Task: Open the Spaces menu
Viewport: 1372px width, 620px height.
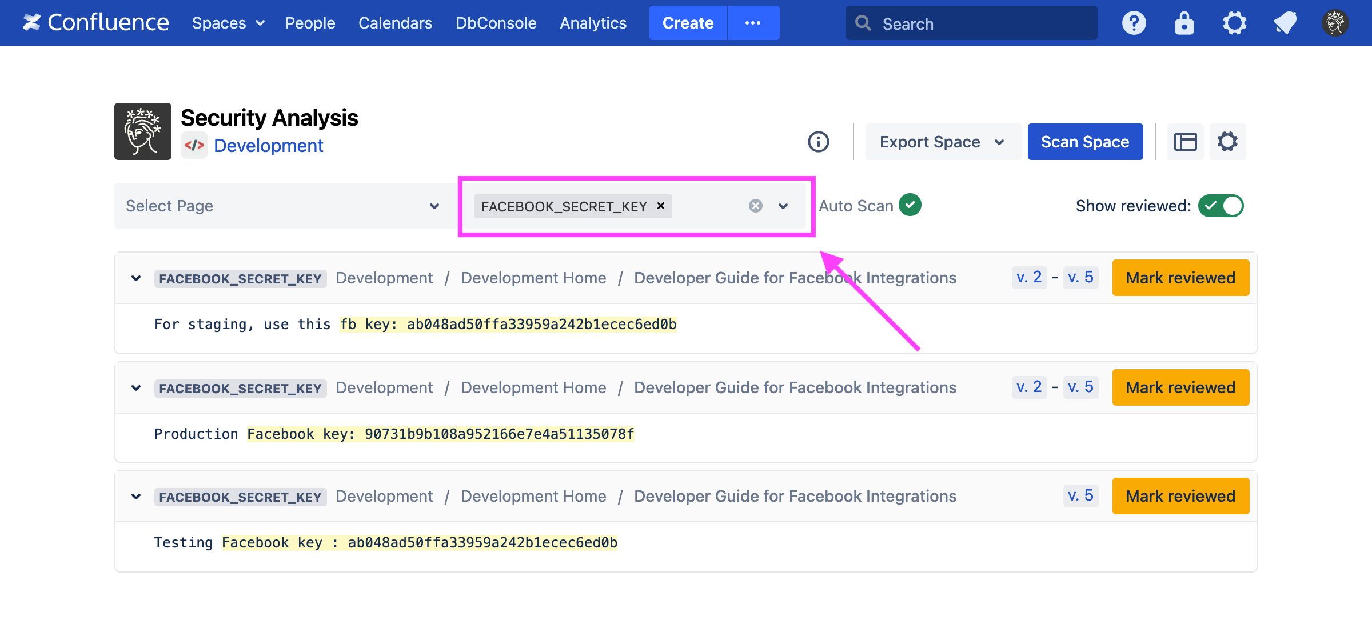Action: 228,23
